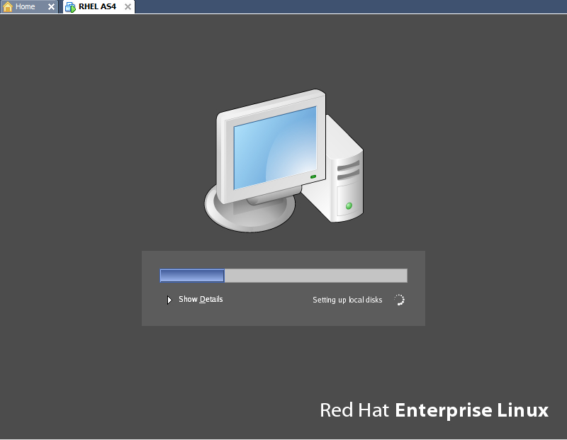The width and height of the screenshot is (567, 440).
Task: Close the Home tab
Action: click(x=51, y=6)
